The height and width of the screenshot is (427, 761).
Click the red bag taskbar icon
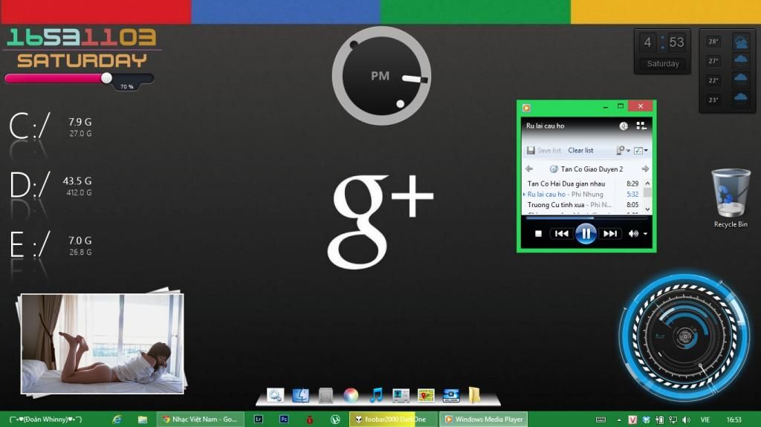coord(310,420)
